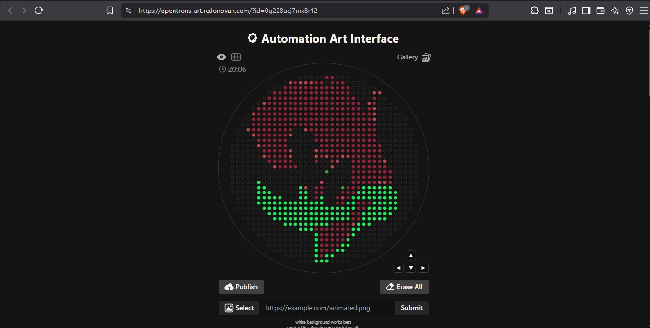Screen dimensions: 650x328
Task: Click the address bar URL
Action: (228, 11)
